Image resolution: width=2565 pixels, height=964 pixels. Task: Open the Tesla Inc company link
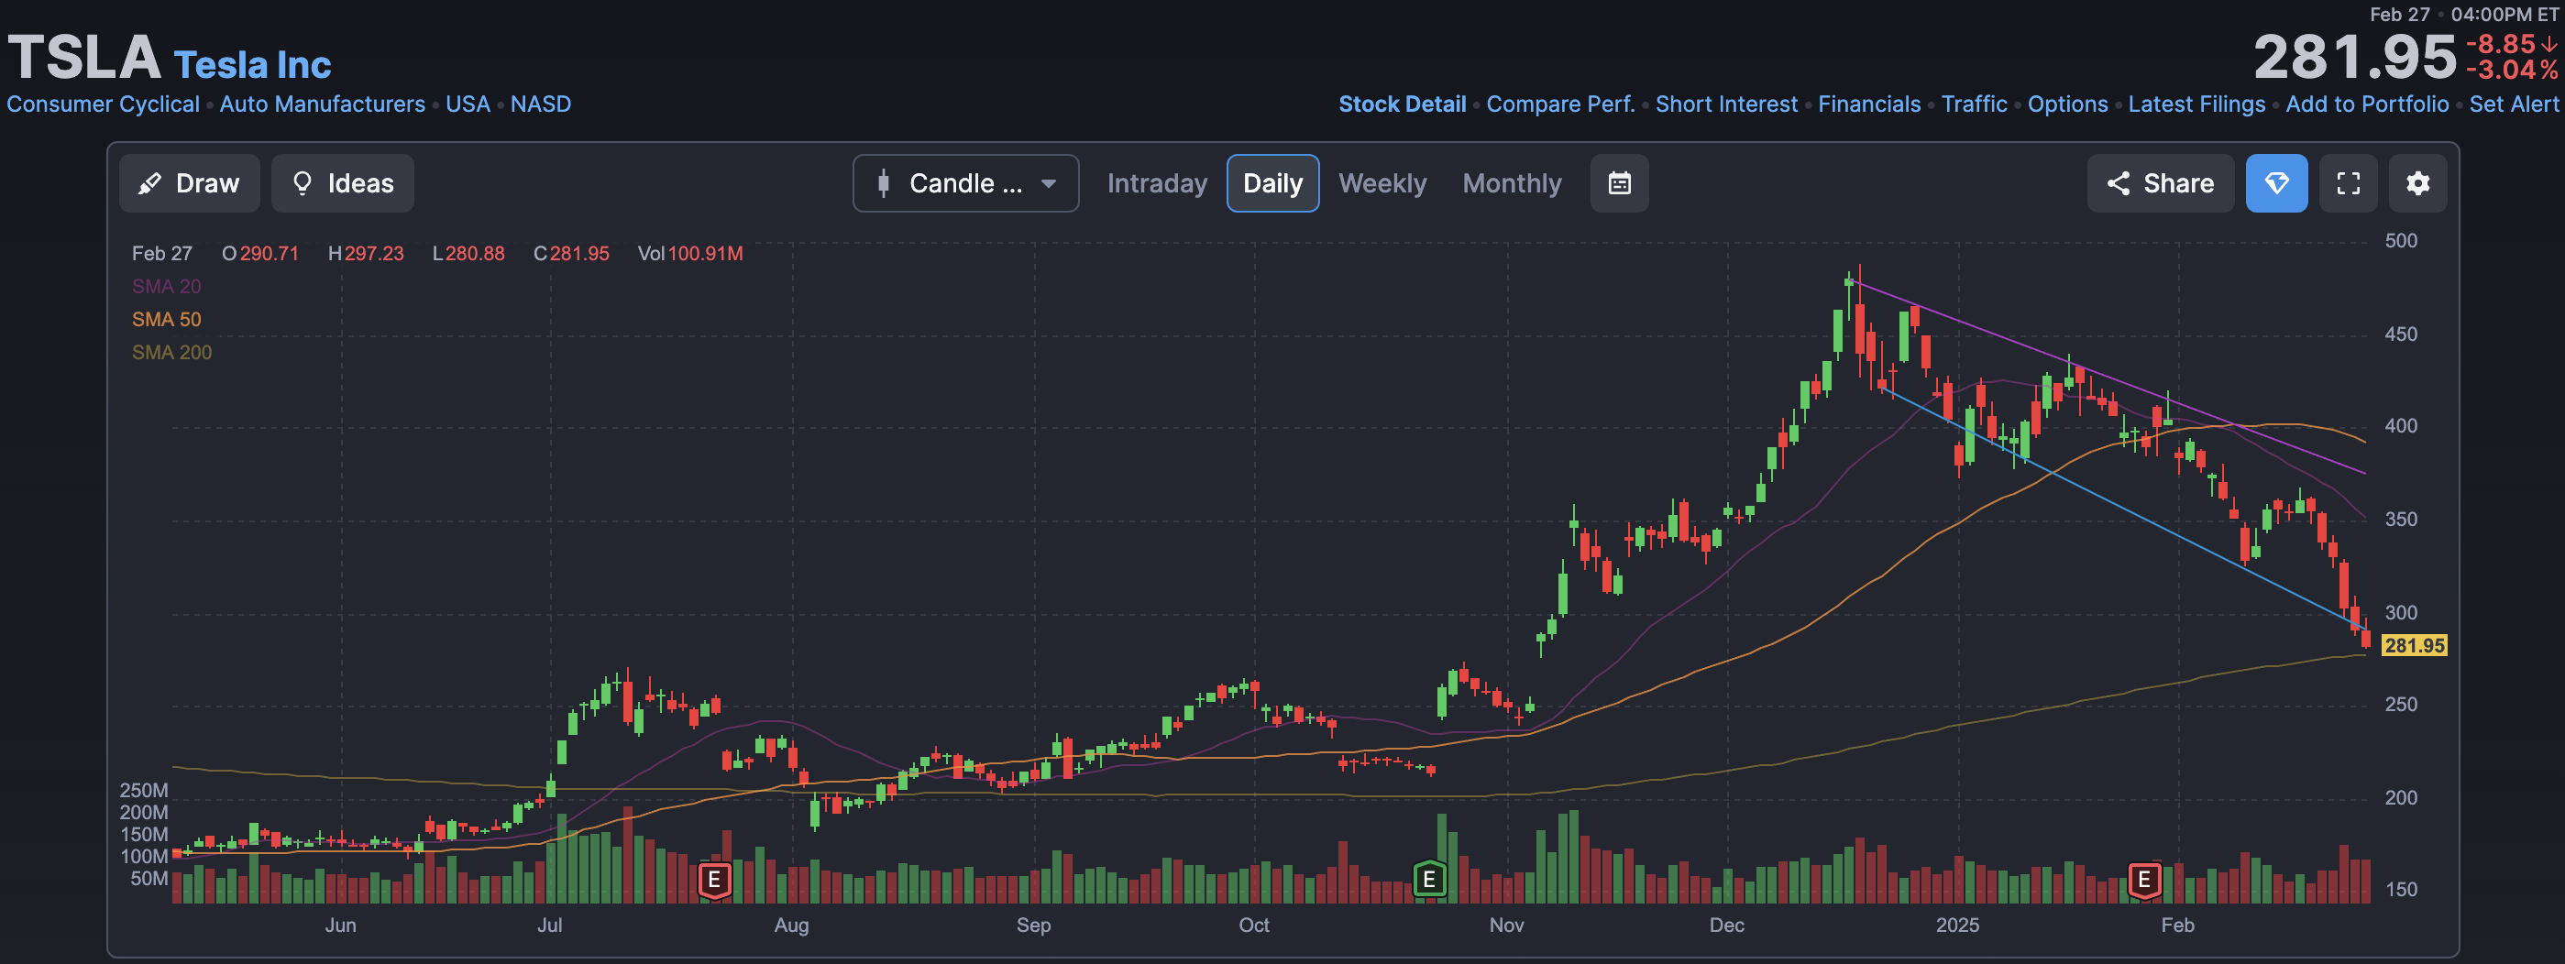click(252, 65)
